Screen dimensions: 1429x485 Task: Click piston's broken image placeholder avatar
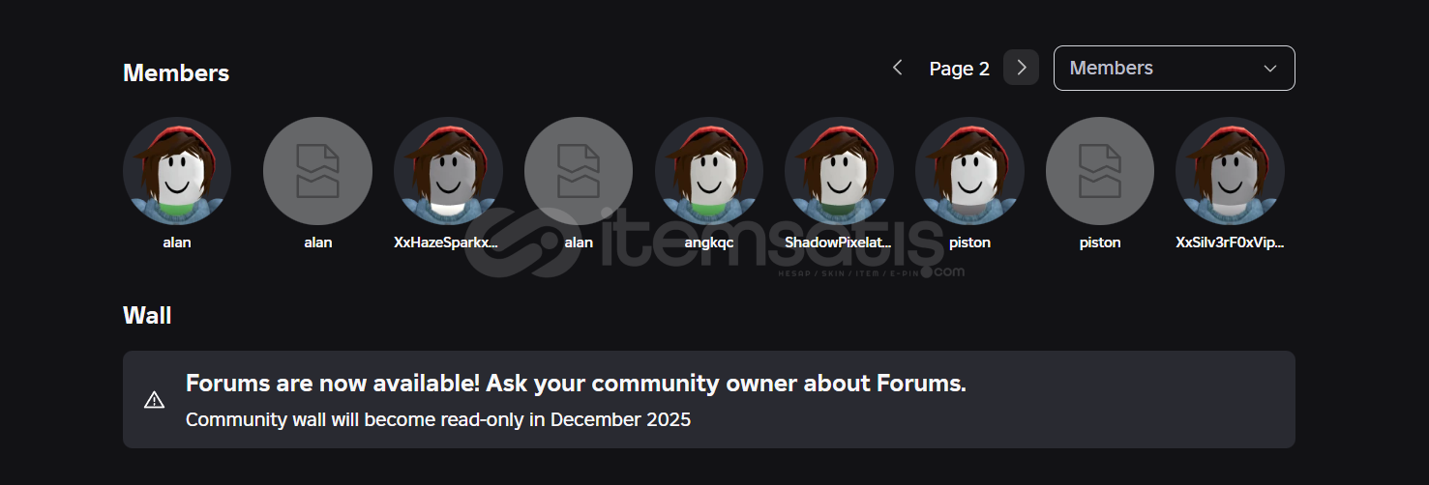[1100, 171]
